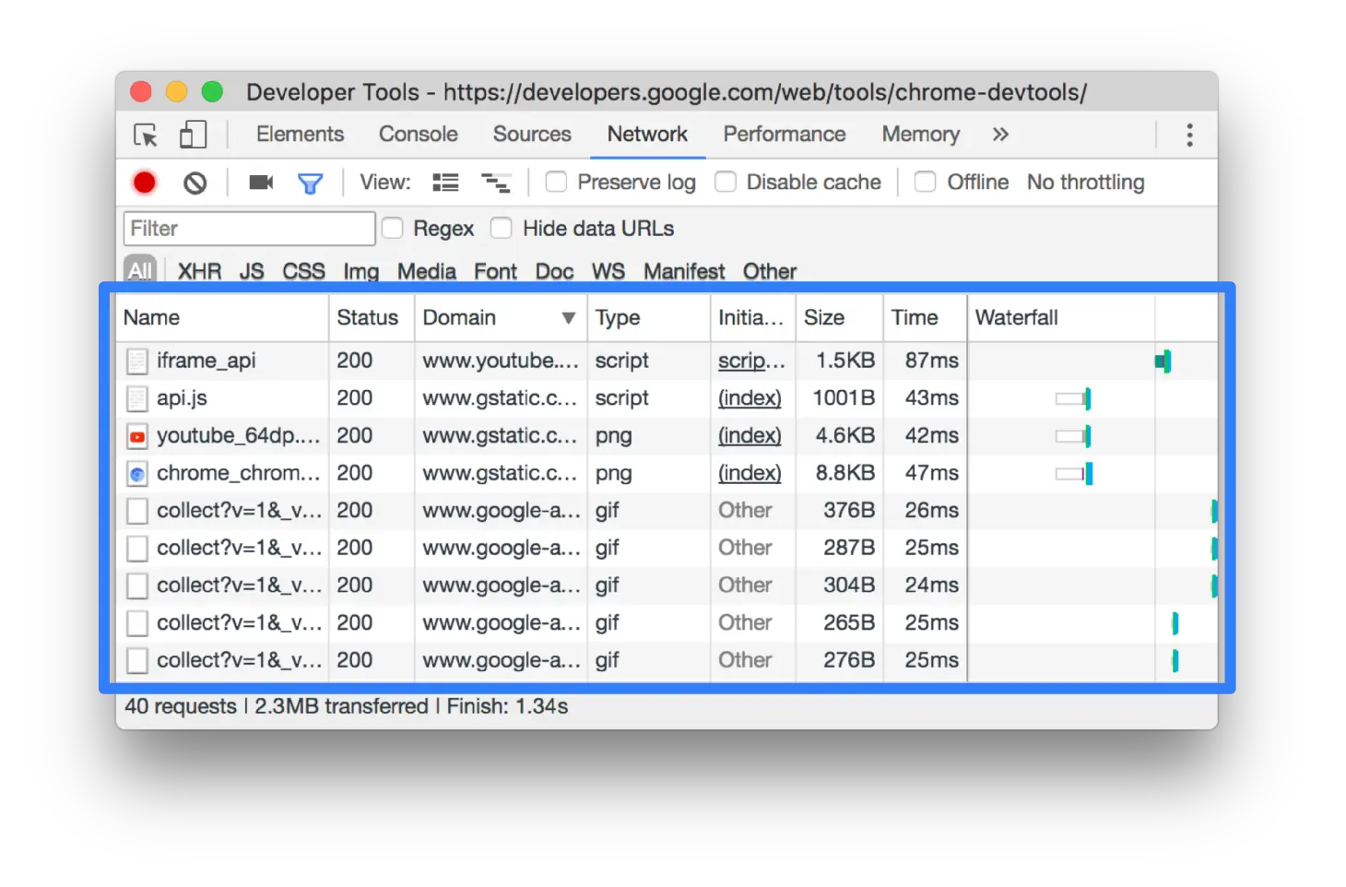Sort by the Name column header
Image resolution: width=1346 pixels, height=887 pixels.
click(222, 318)
